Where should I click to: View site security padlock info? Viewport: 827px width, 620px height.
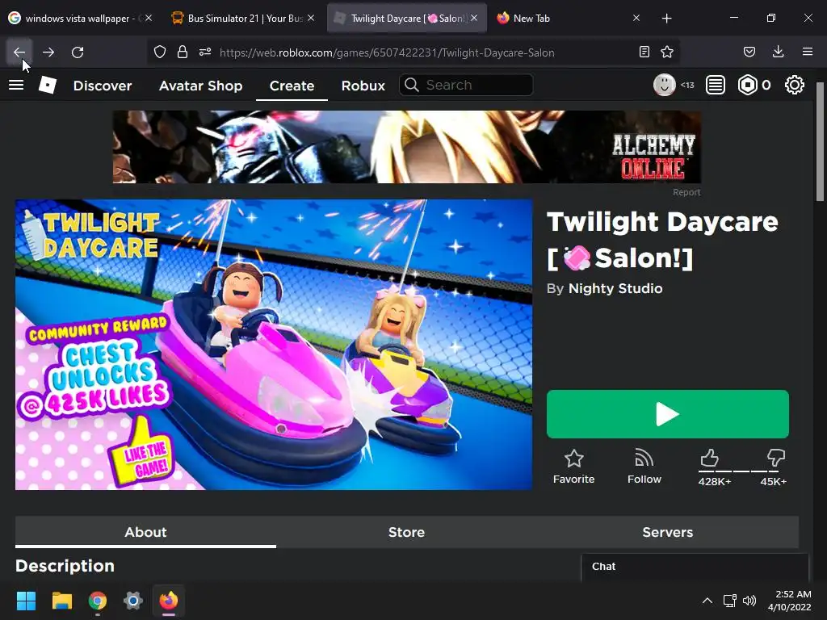183,52
